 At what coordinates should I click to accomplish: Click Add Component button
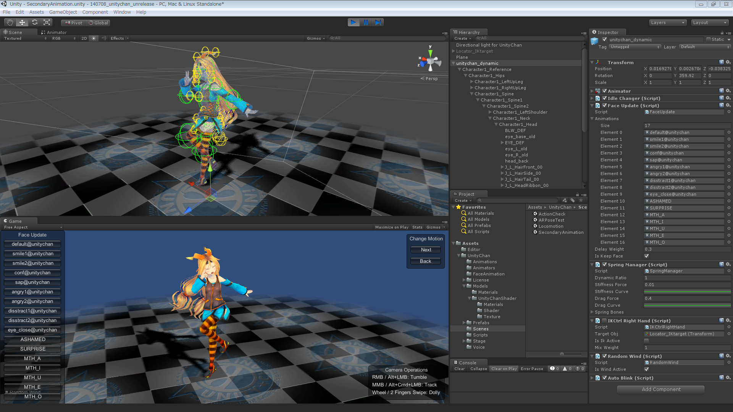661,389
